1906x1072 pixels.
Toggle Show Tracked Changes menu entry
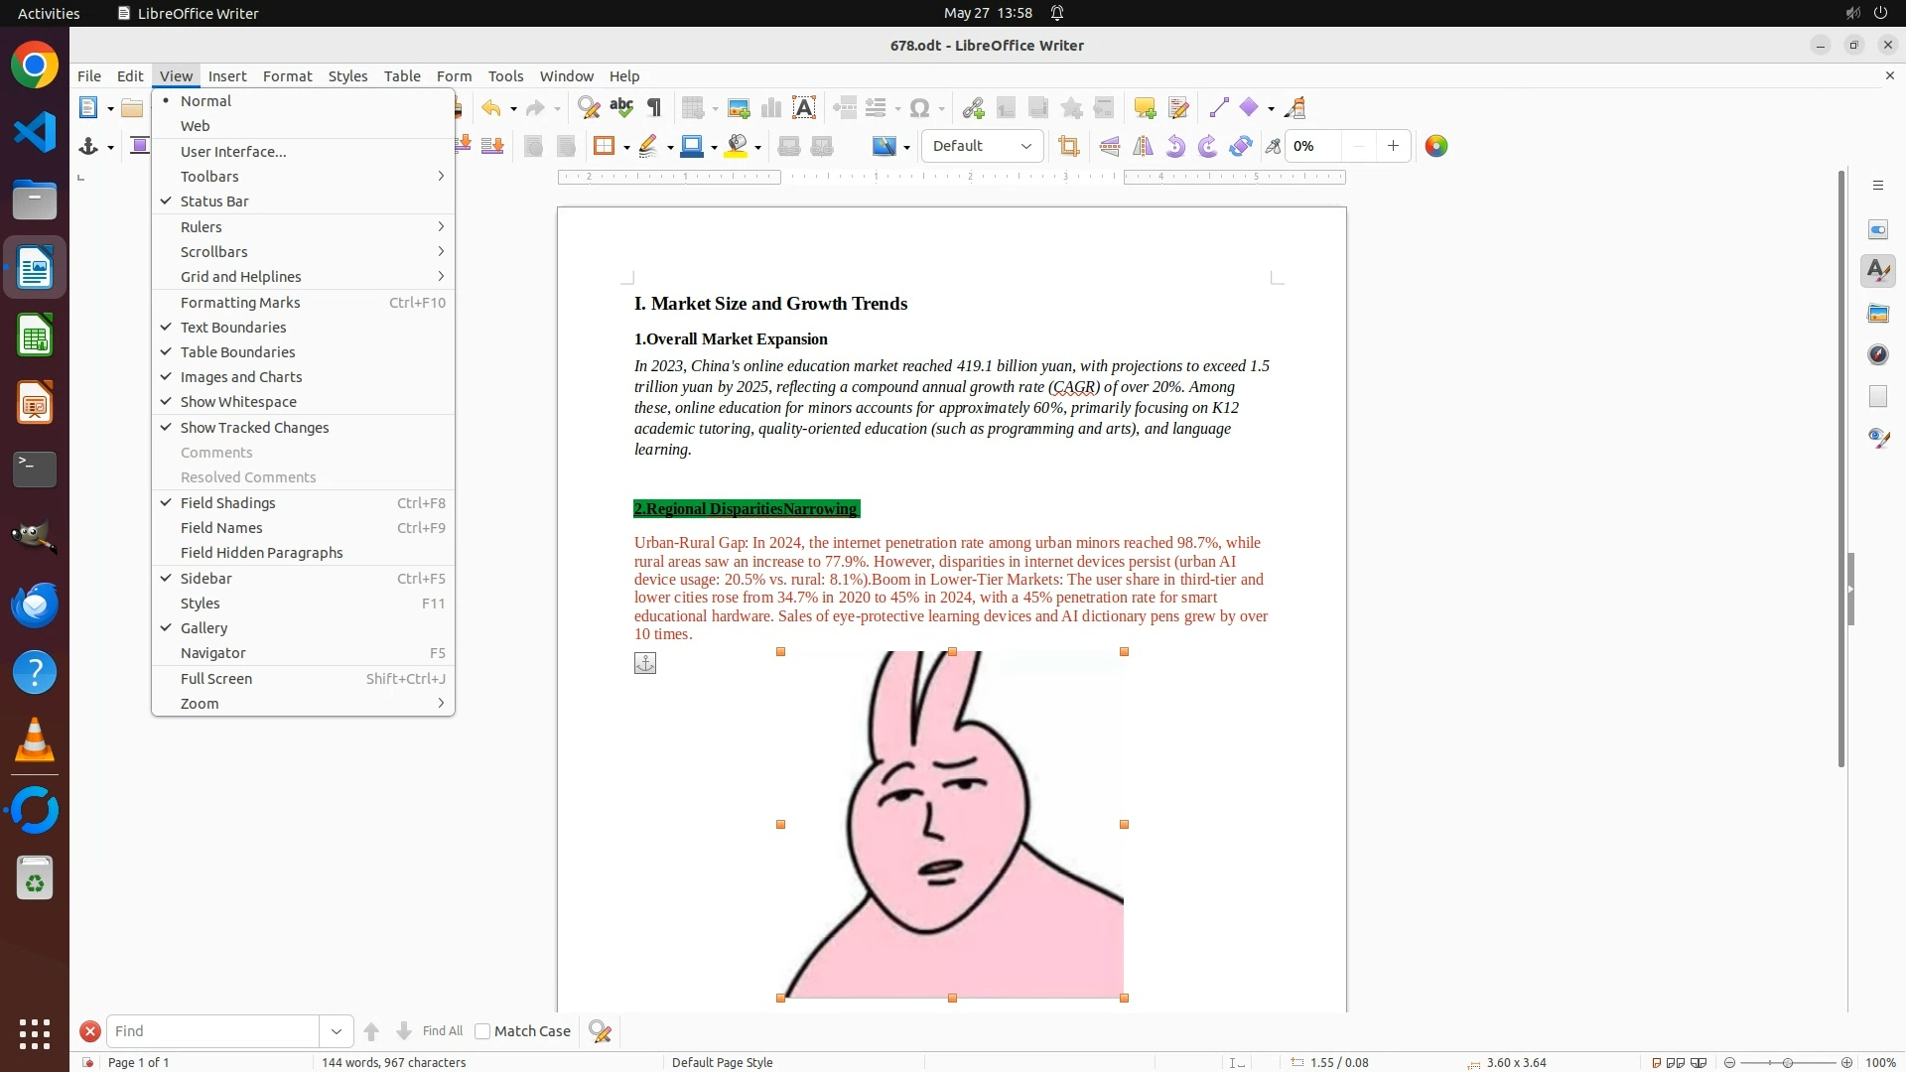point(254,428)
